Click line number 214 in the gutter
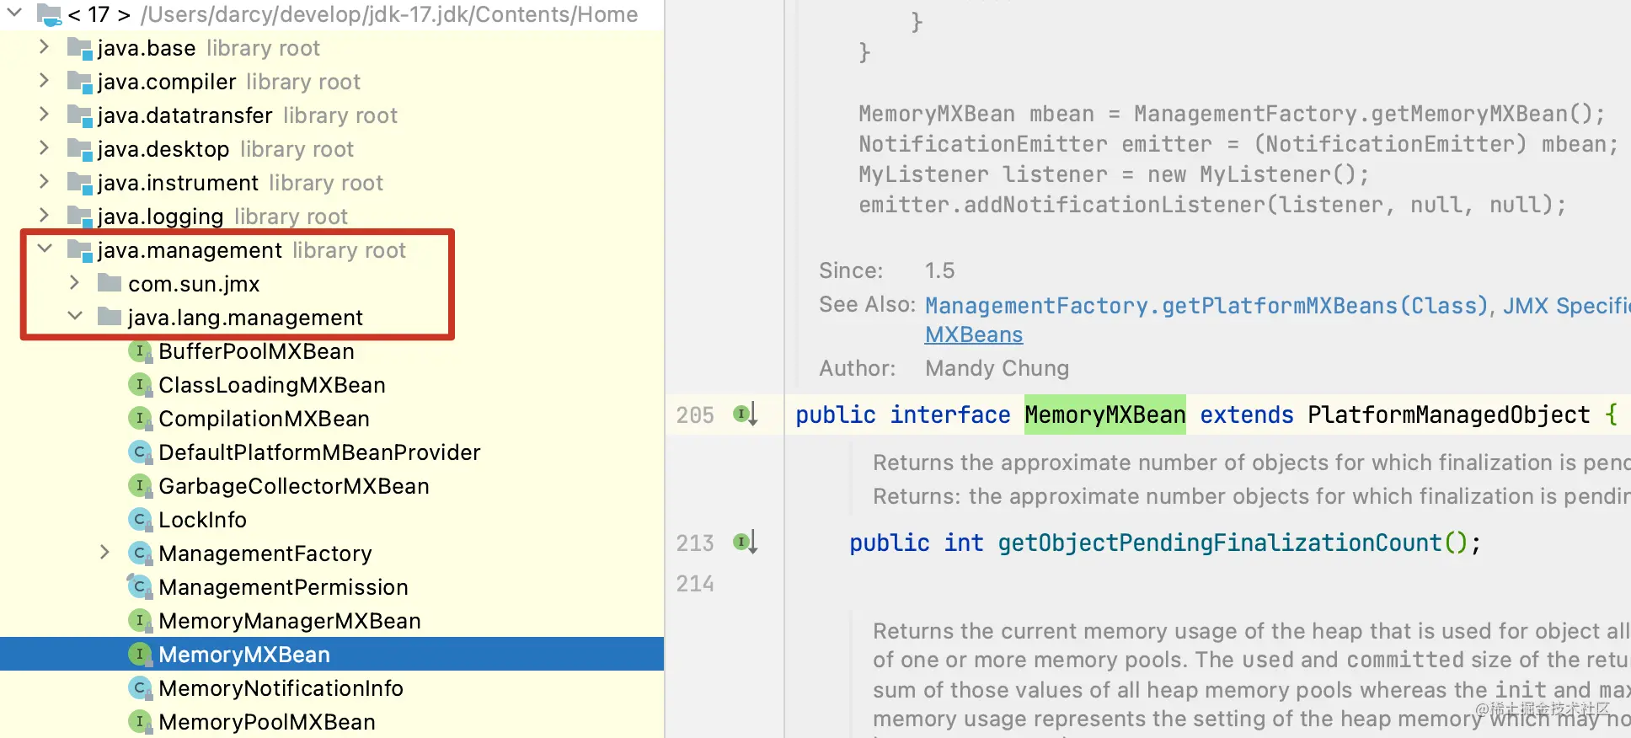The width and height of the screenshot is (1631, 738). (x=695, y=584)
